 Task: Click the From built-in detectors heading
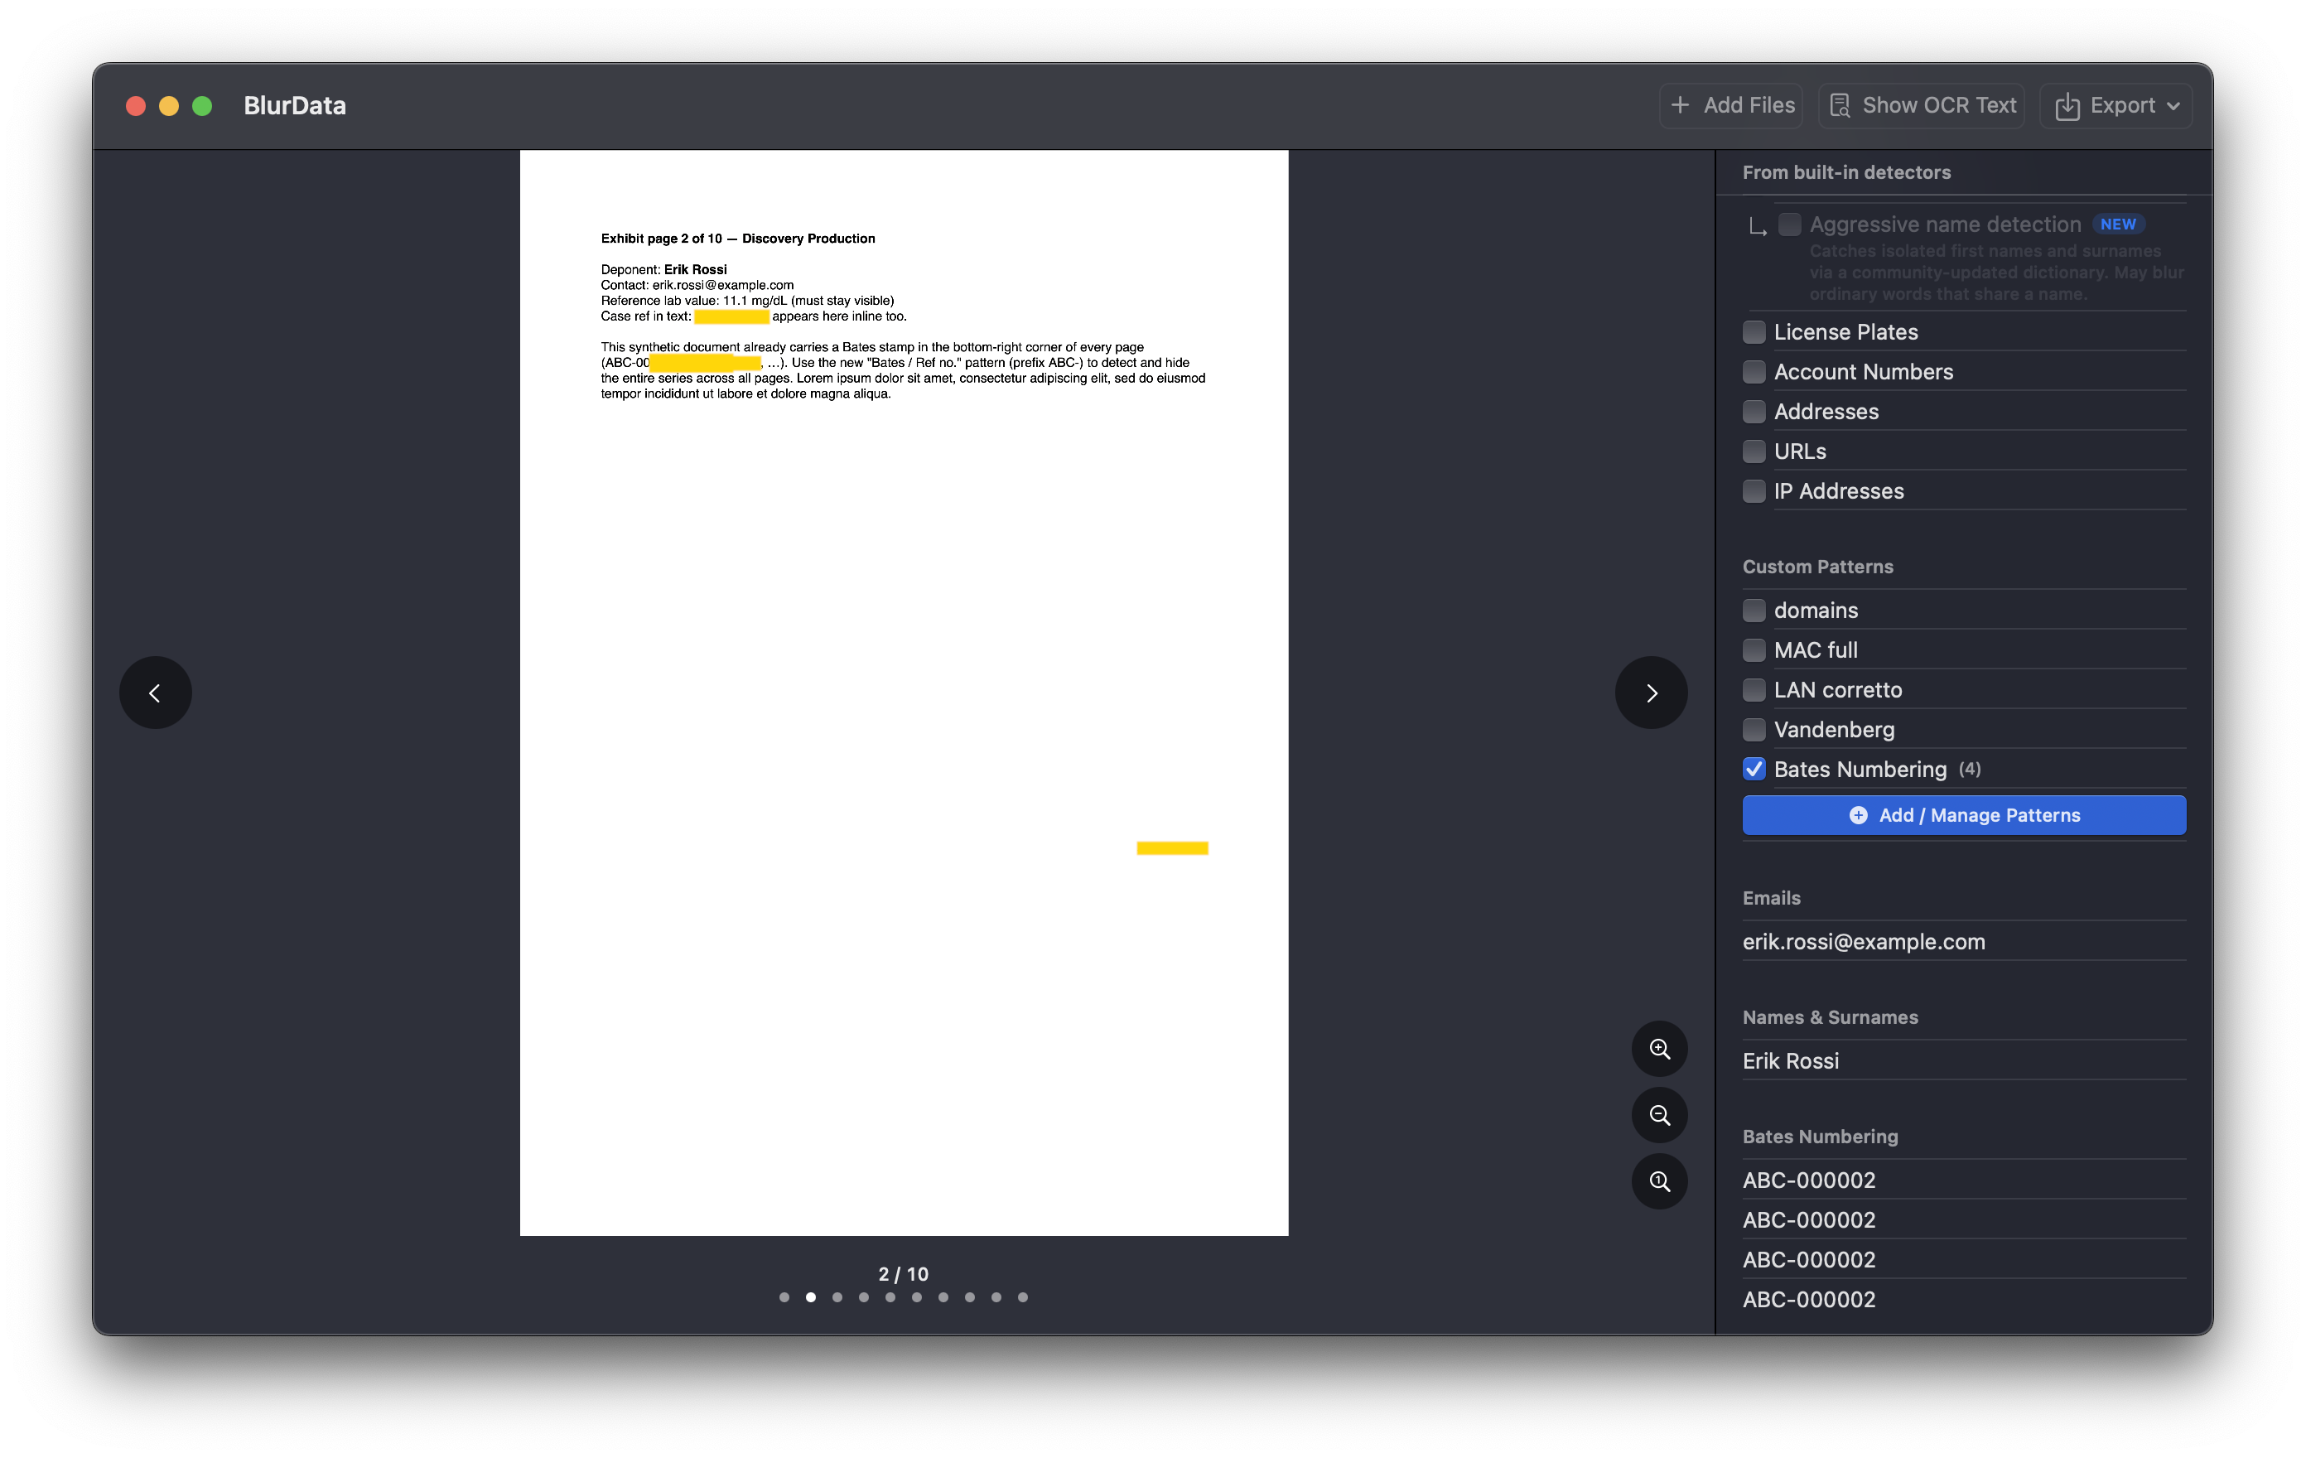(x=1846, y=172)
